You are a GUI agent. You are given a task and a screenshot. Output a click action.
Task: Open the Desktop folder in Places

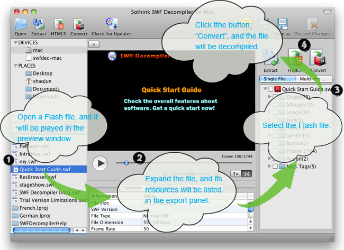pyautogui.click(x=49, y=73)
